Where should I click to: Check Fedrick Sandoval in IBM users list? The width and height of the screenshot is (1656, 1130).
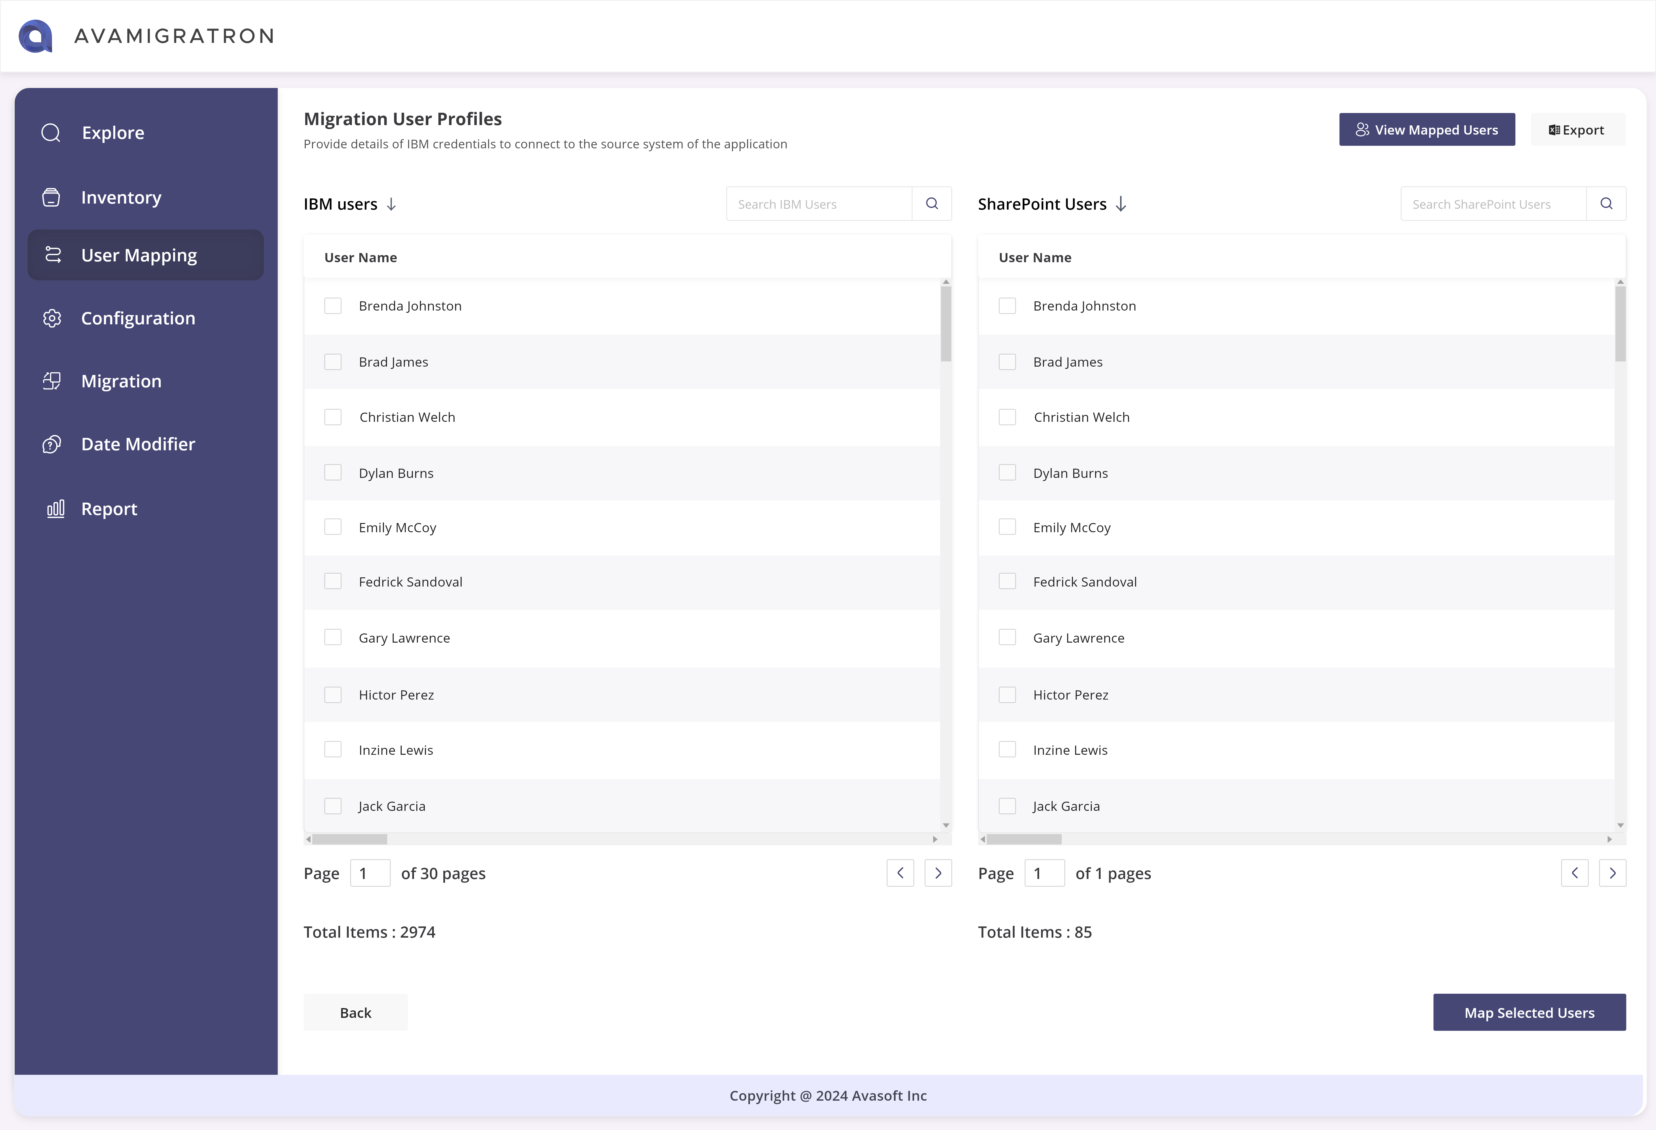pyautogui.click(x=333, y=581)
